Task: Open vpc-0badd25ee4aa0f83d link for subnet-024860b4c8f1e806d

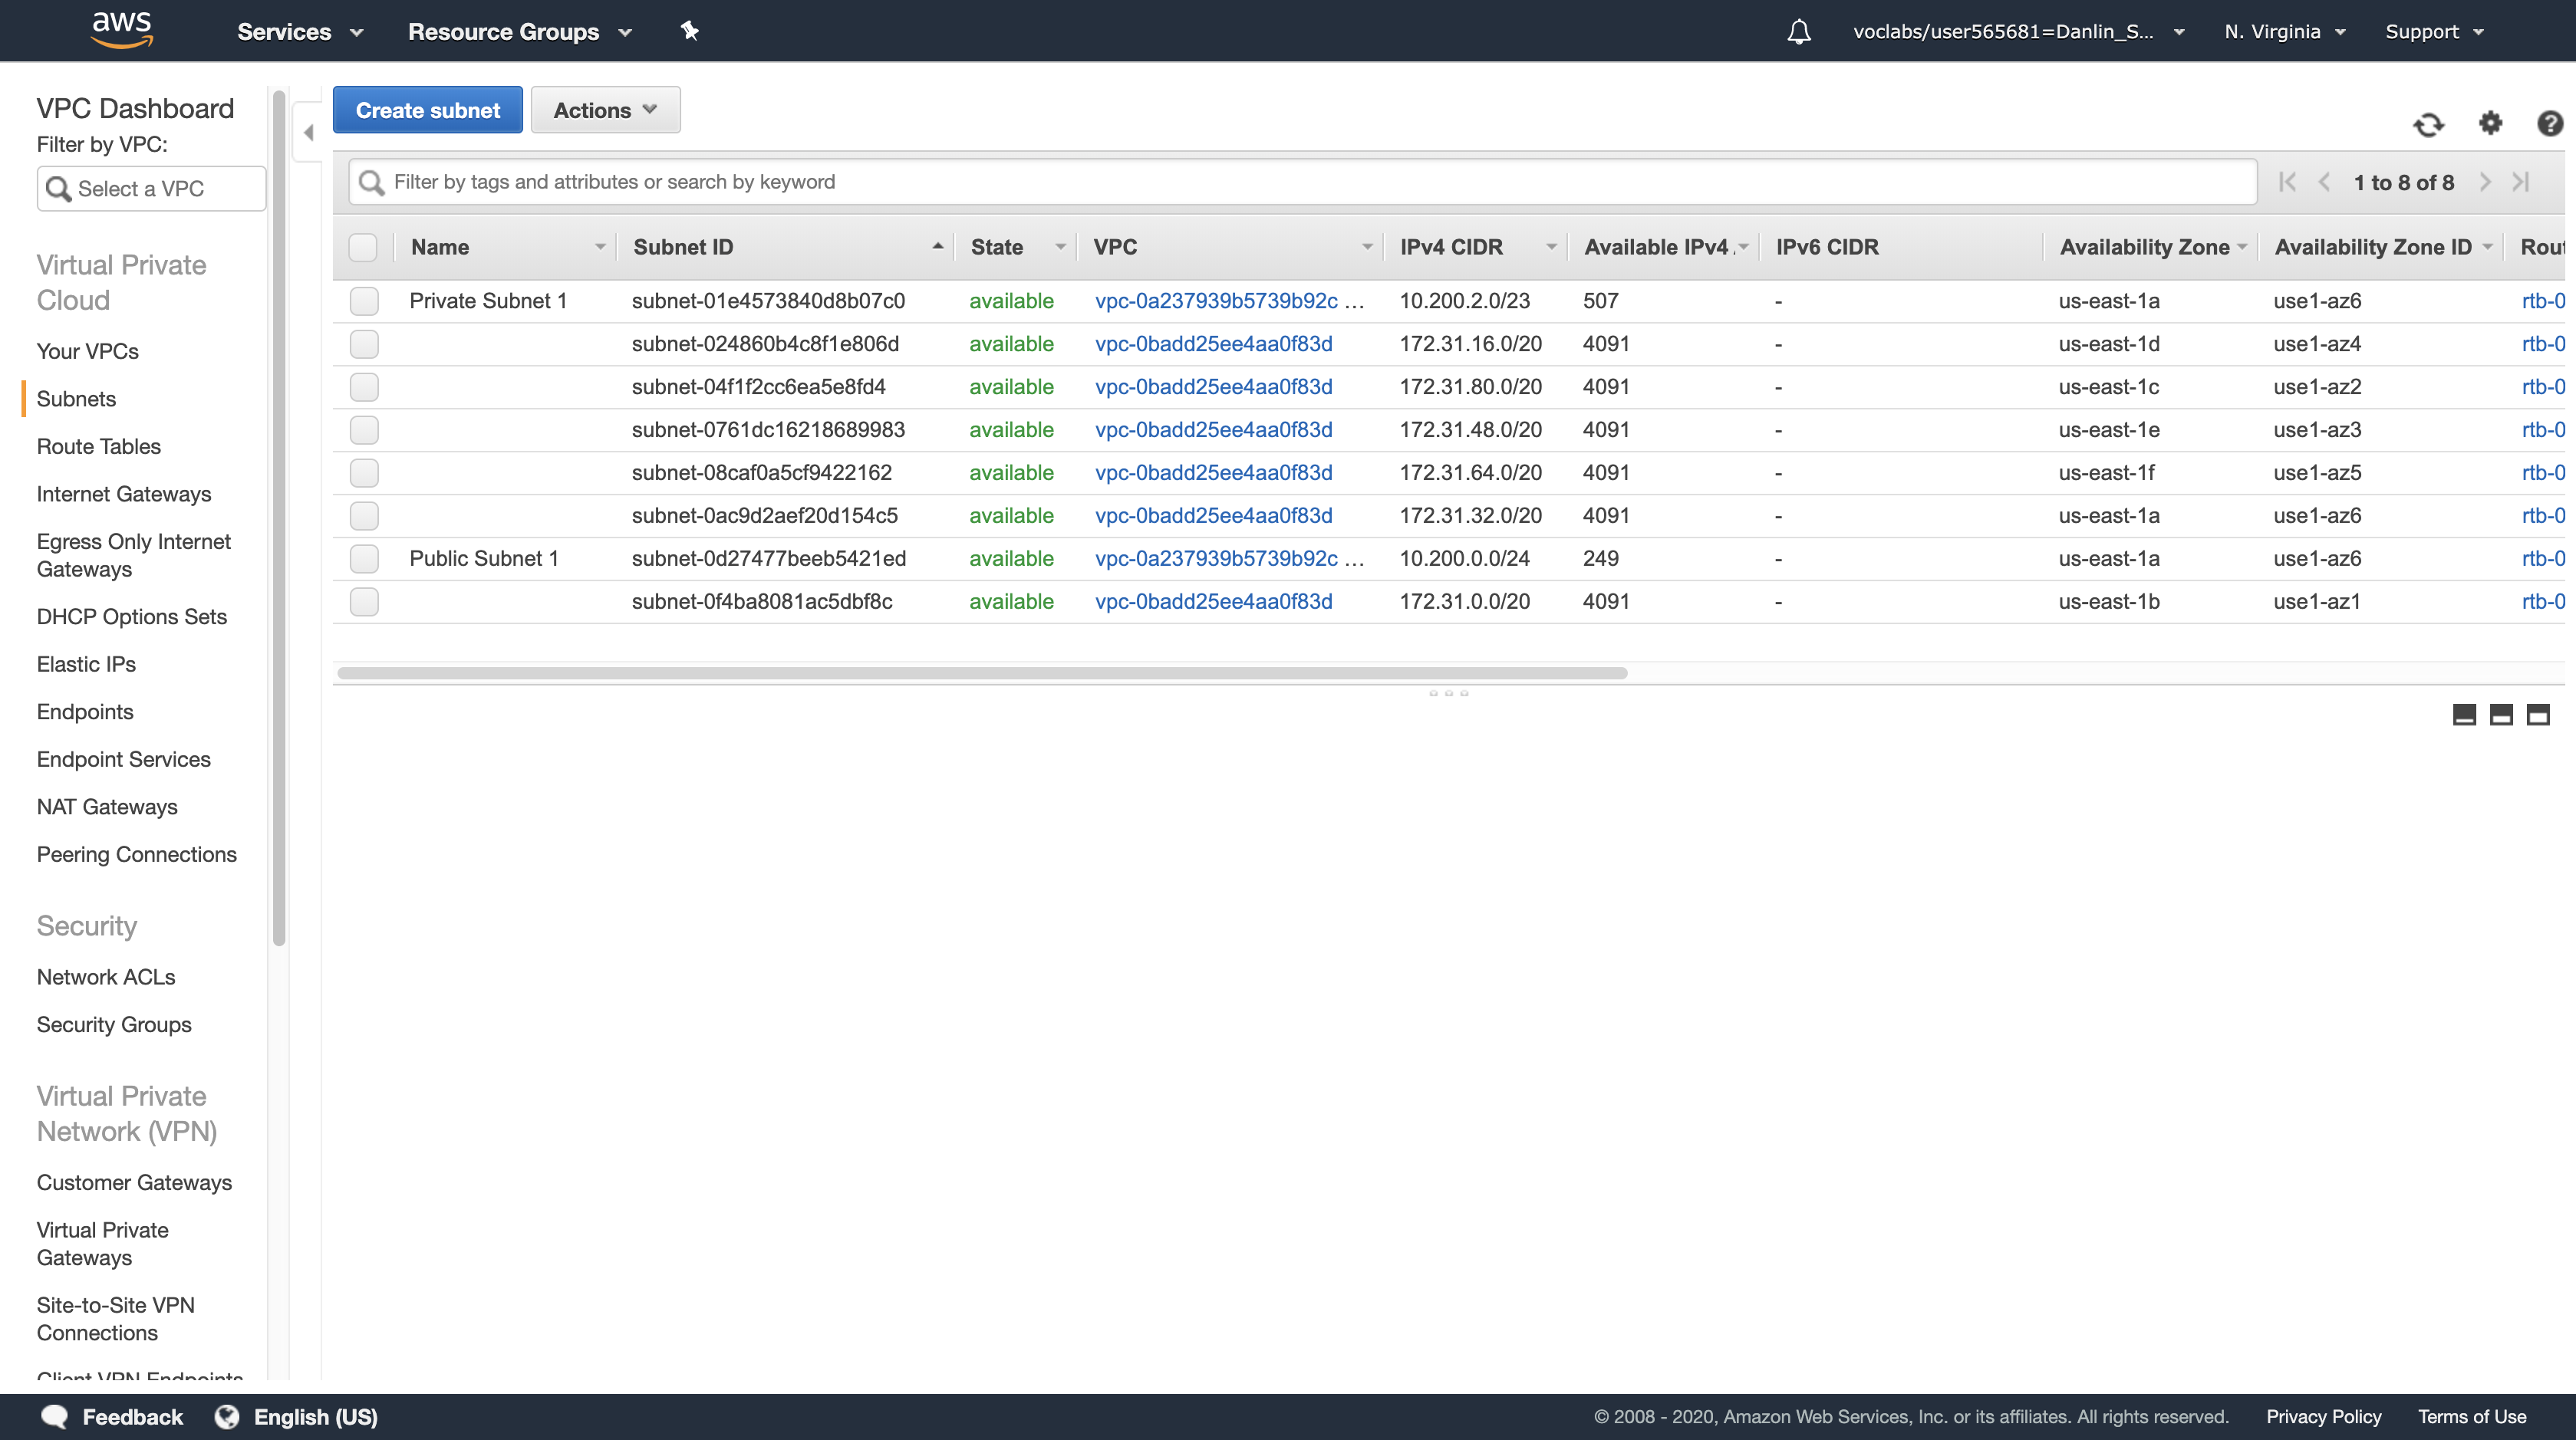Action: pyautogui.click(x=1213, y=344)
